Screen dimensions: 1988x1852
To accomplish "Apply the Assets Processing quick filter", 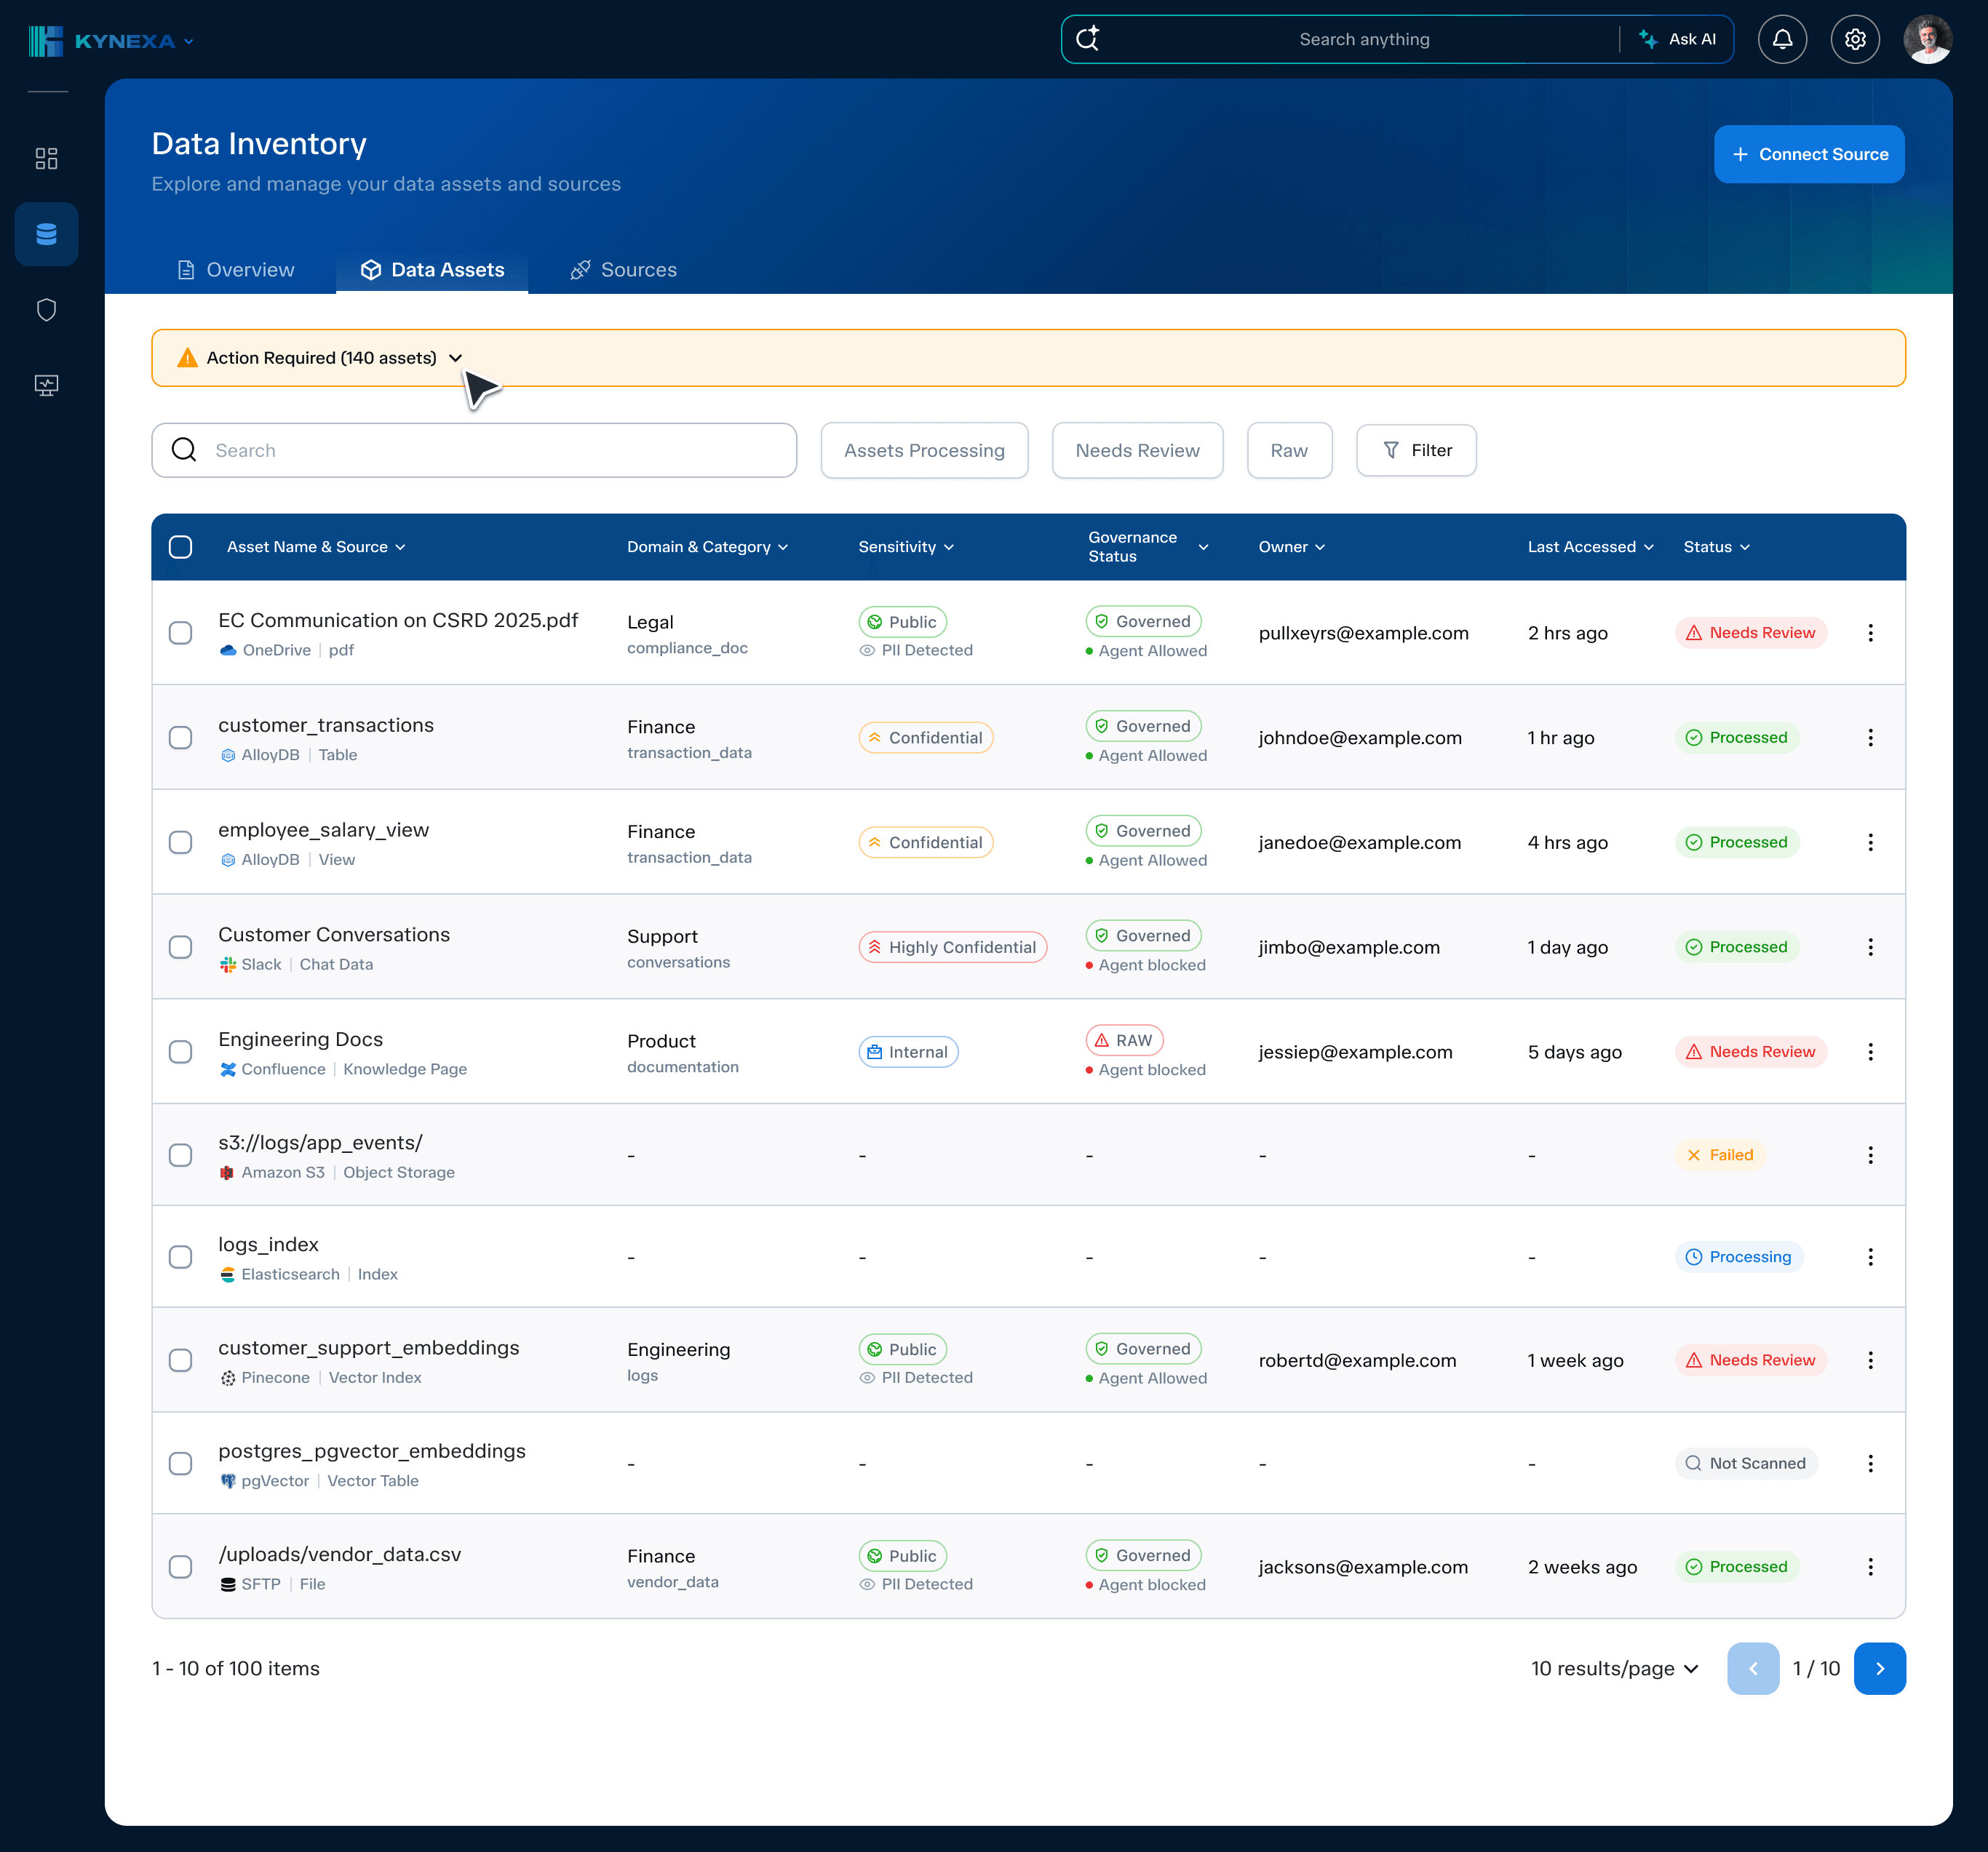I will [x=924, y=450].
